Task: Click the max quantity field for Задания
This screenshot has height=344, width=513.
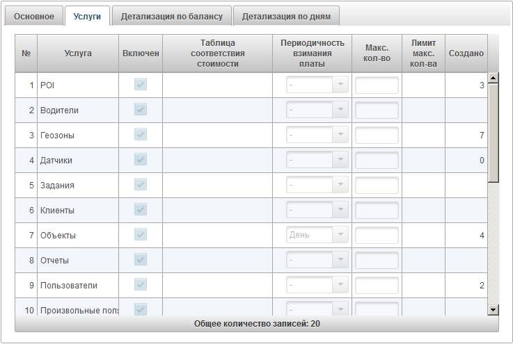Action: pos(377,185)
